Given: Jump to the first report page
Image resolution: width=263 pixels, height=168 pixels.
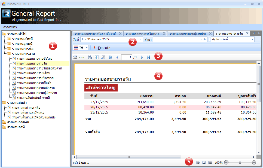Looking at the screenshot, I should pos(111,57).
